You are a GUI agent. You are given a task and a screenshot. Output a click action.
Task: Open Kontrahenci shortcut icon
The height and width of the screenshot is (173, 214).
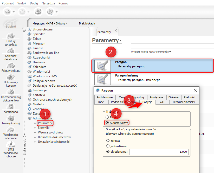11,107
